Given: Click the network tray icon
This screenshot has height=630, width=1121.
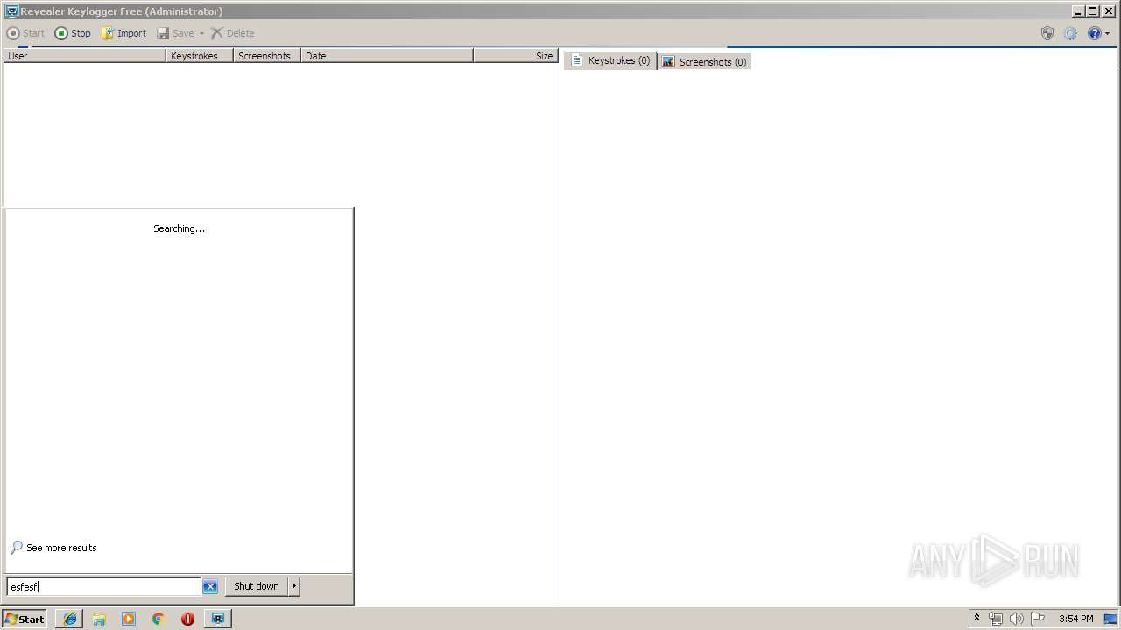Looking at the screenshot, I should 995,619.
